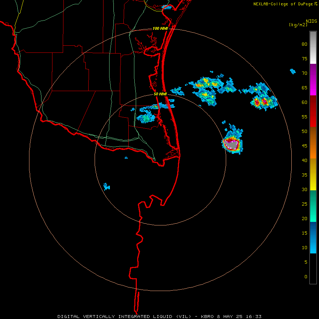Click the 20 value on the scale
This screenshot has height=319, width=319.
(x=304, y=218)
